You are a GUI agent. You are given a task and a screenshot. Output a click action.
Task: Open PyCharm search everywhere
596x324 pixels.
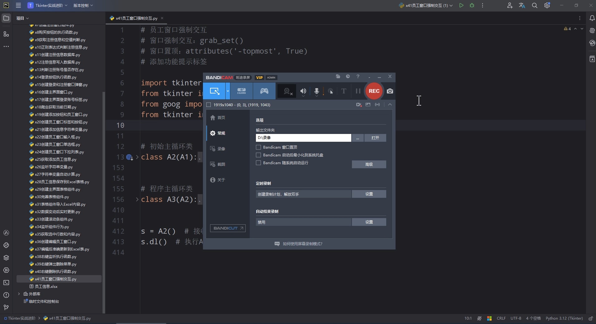(x=535, y=5)
